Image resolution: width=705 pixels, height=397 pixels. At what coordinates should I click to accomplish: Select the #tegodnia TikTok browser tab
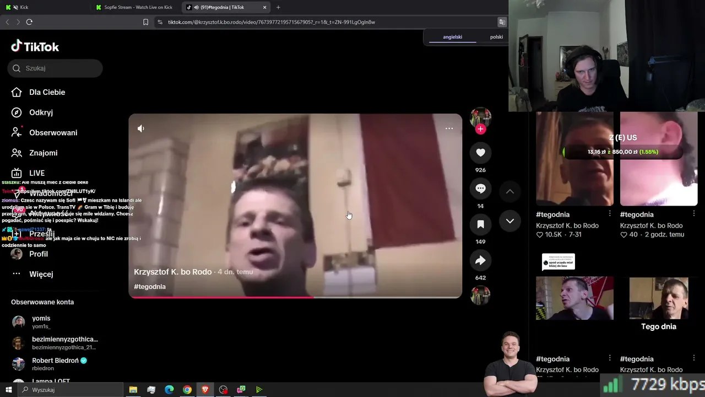click(x=226, y=7)
